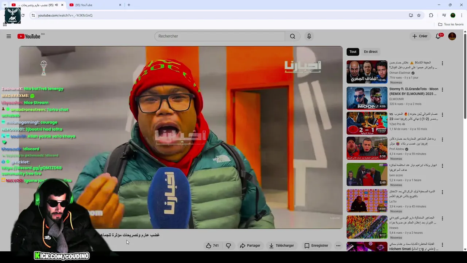This screenshot has width=467, height=263.
Task: Start voice search with the microphone
Action: point(309,36)
